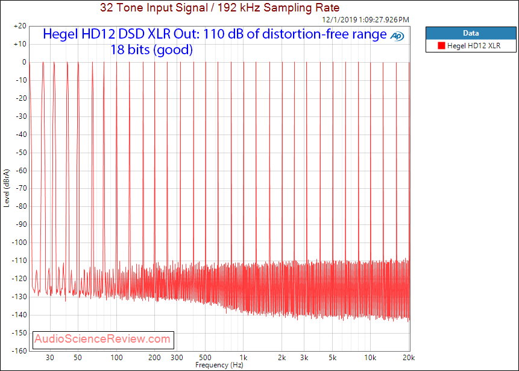Image resolution: width=519 pixels, height=371 pixels.
Task: Click the AP logo on the chart
Action: 397,36
